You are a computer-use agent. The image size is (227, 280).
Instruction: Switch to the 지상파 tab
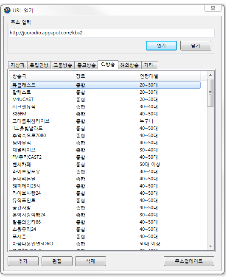tap(17, 65)
